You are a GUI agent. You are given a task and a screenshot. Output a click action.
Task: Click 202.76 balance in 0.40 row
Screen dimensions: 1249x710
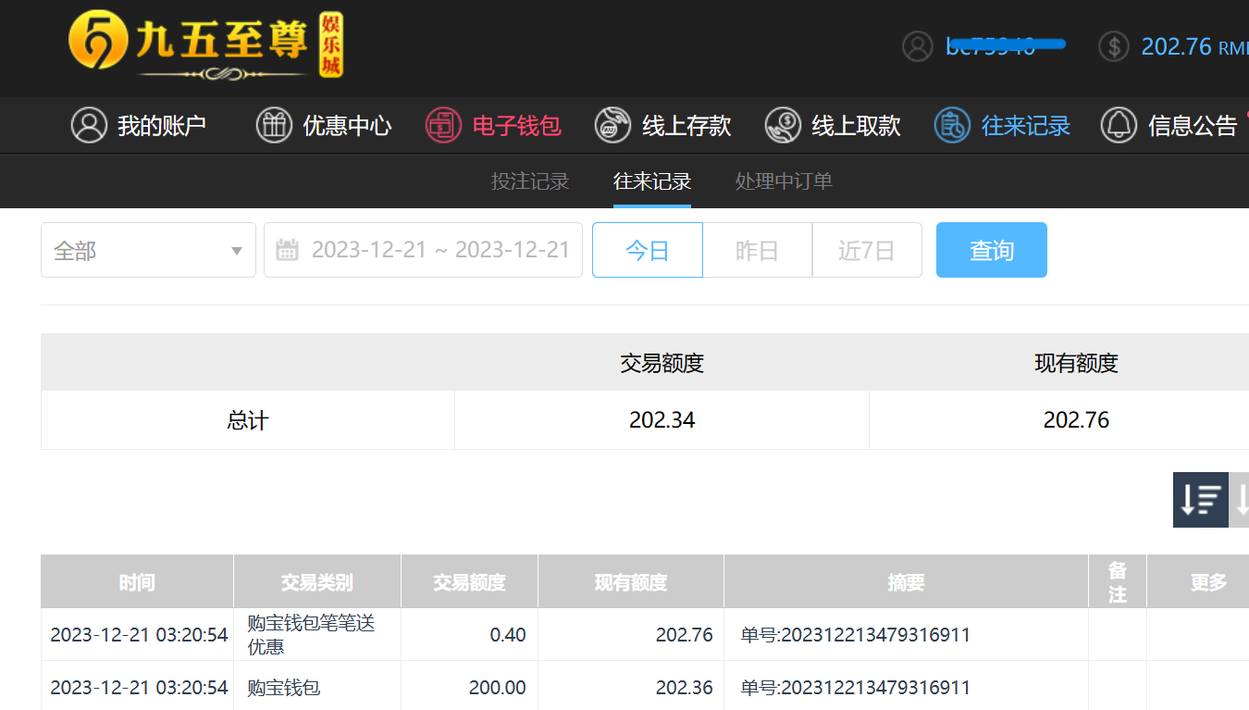[x=685, y=635]
